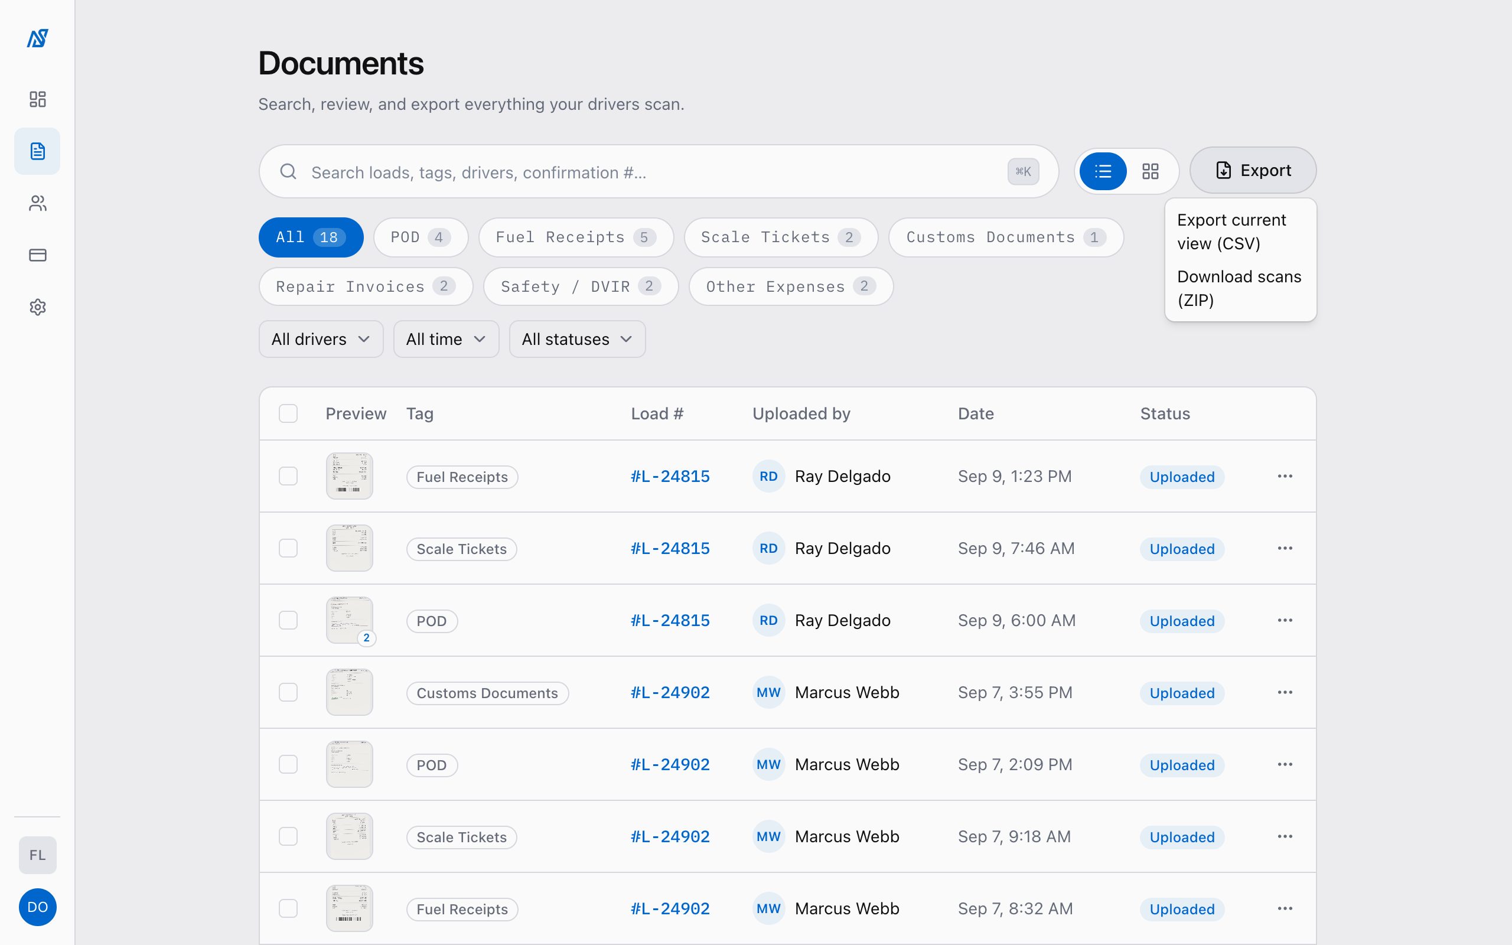Switch to grid view
The height and width of the screenshot is (945, 1512).
[1151, 171]
